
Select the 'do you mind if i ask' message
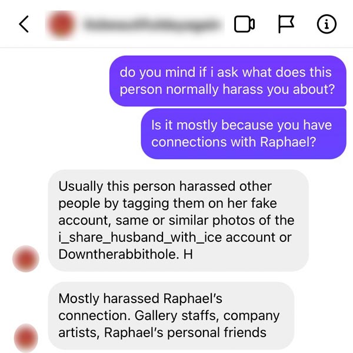[x=228, y=81]
